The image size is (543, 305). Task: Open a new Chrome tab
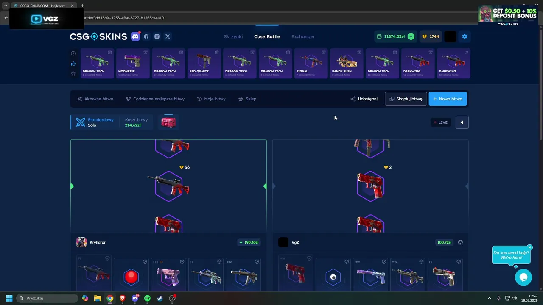point(82,6)
